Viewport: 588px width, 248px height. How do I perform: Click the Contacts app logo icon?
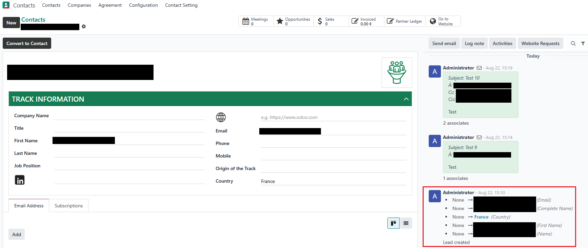pos(6,5)
